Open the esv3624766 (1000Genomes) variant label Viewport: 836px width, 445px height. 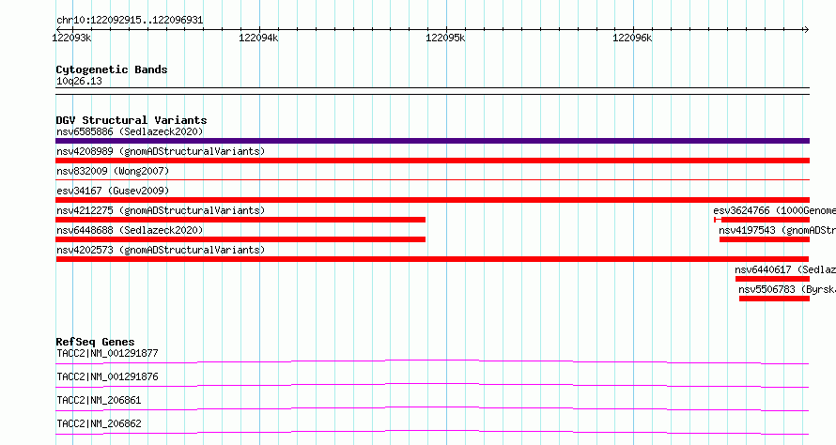tap(775, 210)
